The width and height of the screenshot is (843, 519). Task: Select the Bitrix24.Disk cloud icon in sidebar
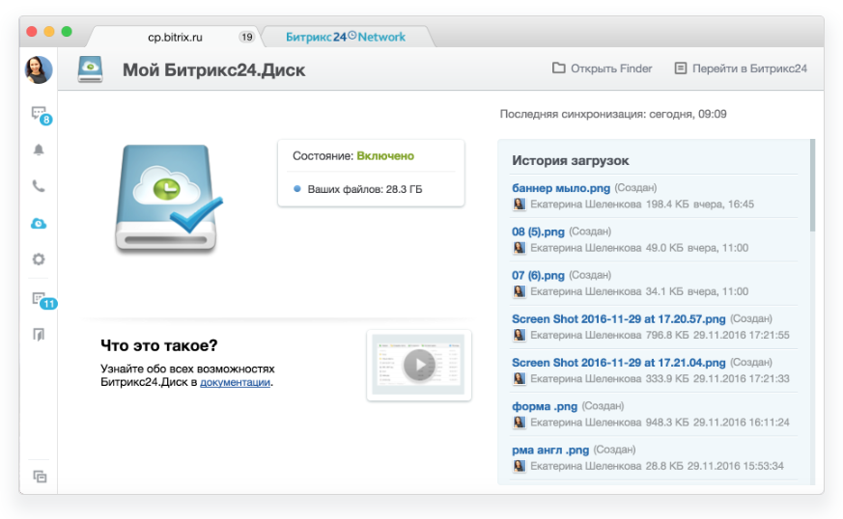[39, 223]
